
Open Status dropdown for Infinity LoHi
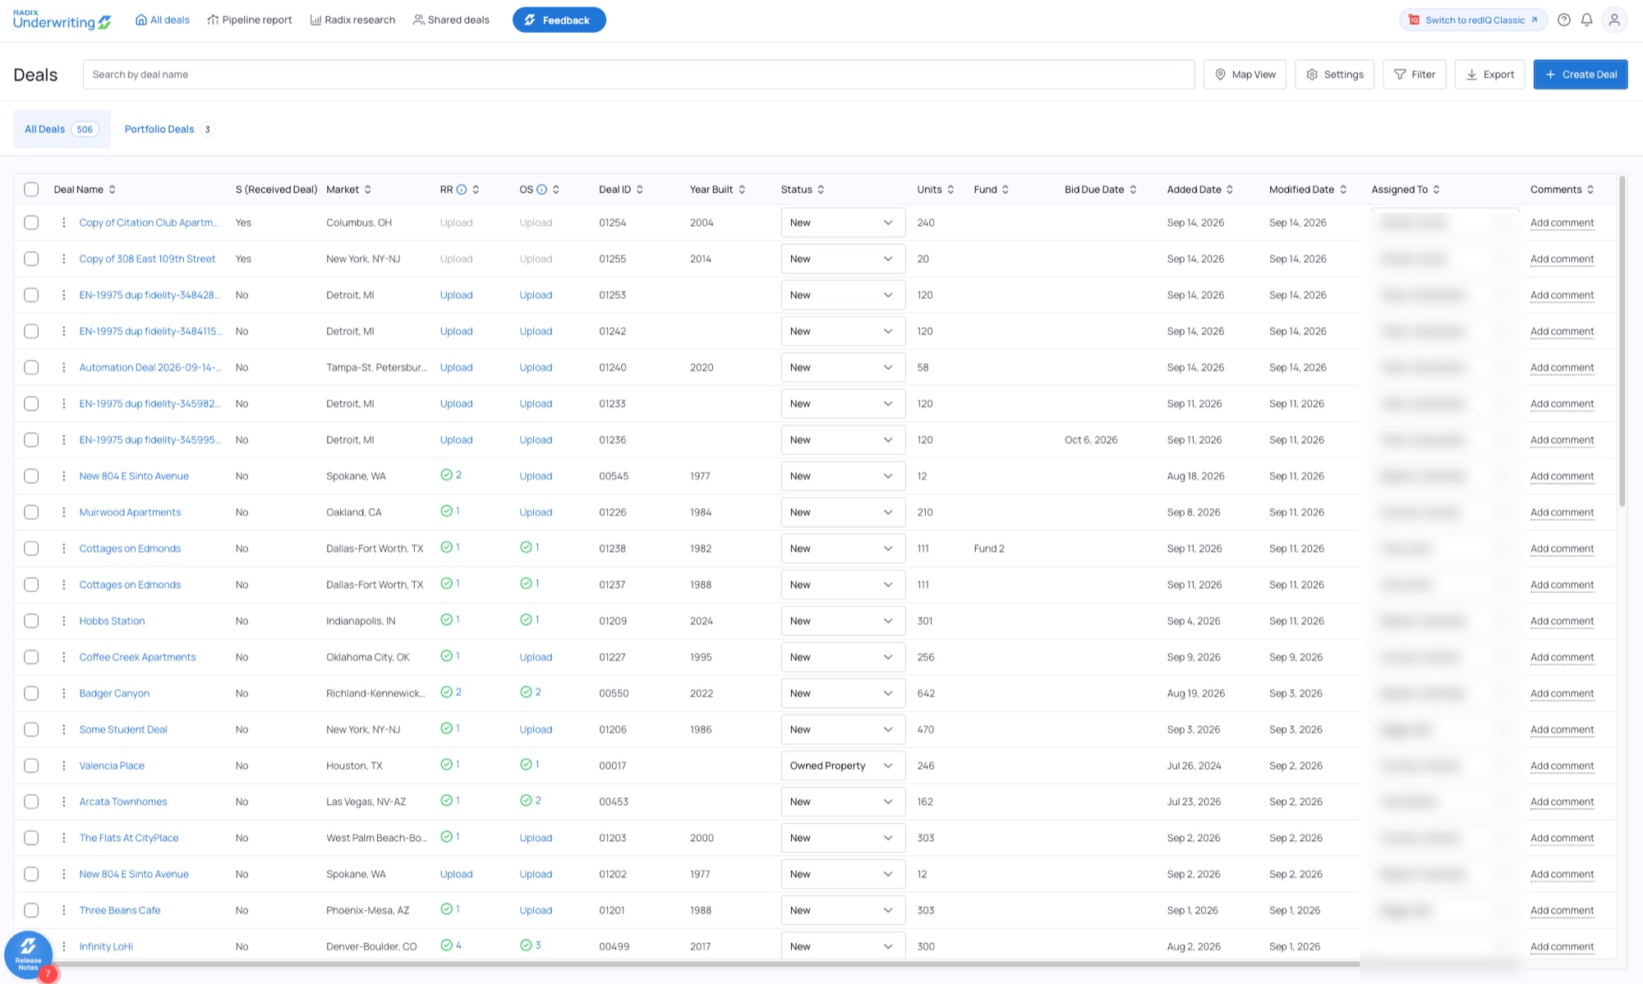pos(843,946)
